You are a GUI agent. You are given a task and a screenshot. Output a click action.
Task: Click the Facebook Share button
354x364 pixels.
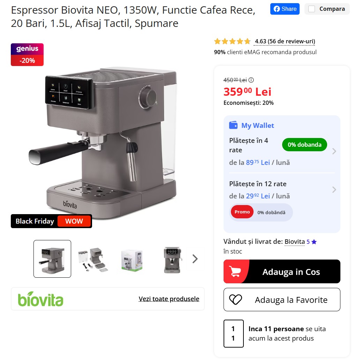click(285, 9)
